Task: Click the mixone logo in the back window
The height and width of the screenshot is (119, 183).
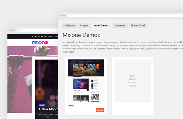Action: [x=40, y=43]
